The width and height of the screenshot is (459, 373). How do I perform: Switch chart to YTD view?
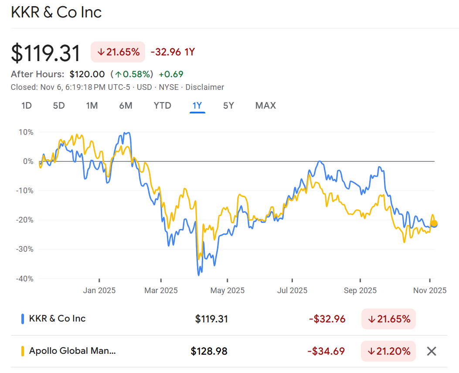pyautogui.click(x=162, y=106)
